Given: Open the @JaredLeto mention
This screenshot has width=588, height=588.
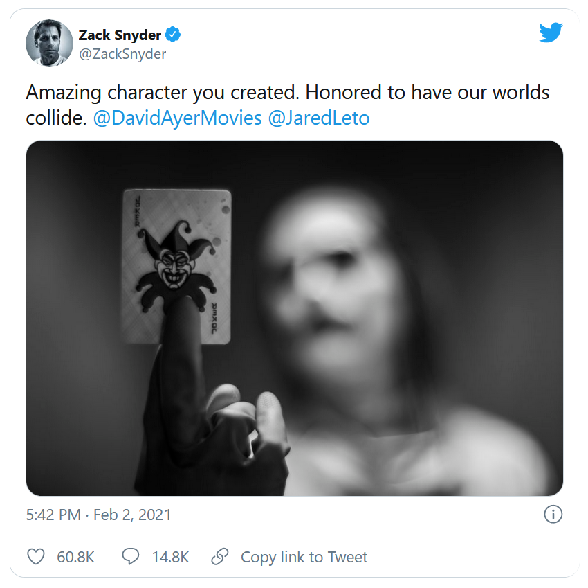Looking at the screenshot, I should 318,118.
